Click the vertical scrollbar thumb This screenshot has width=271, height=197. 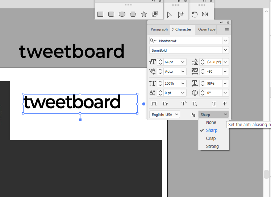coord(267,174)
